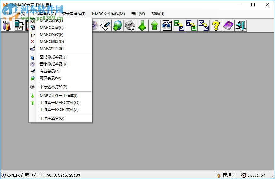Select 工作库清空(Q) menu entry

[x=61, y=118]
